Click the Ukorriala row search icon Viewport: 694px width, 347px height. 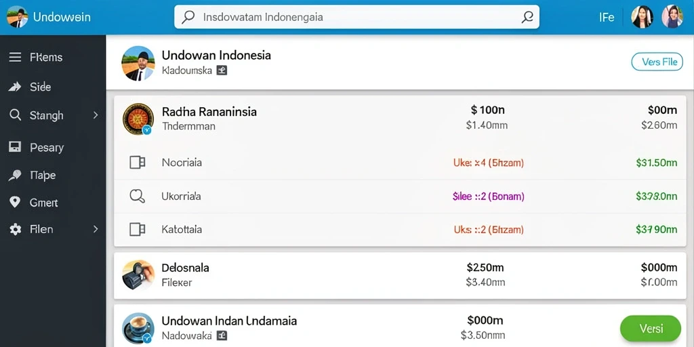(x=137, y=196)
